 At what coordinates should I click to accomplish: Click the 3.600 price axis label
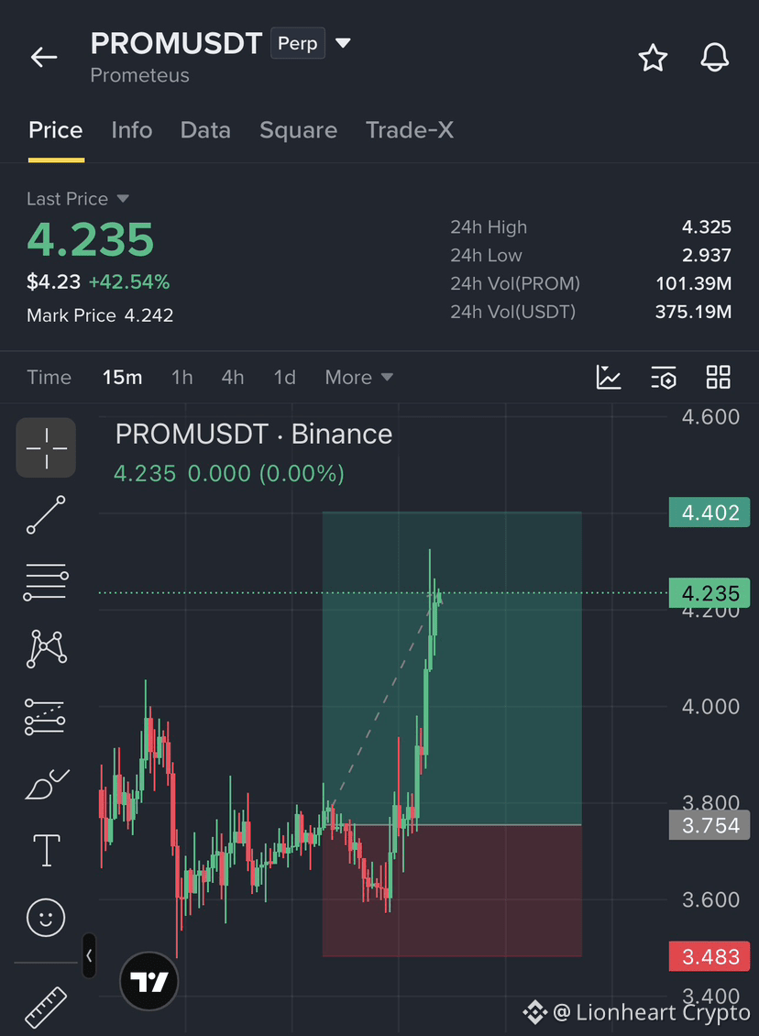[710, 900]
